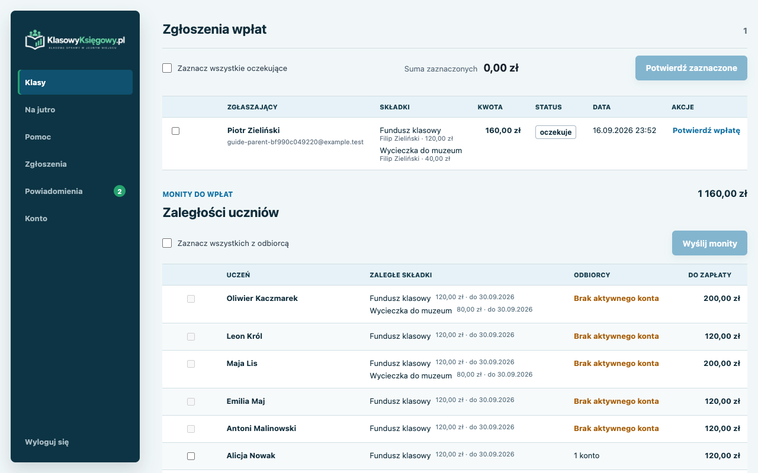Screen dimensions: 758x473
Task: Click the 'Wyślij monity' button
Action: tap(709, 243)
